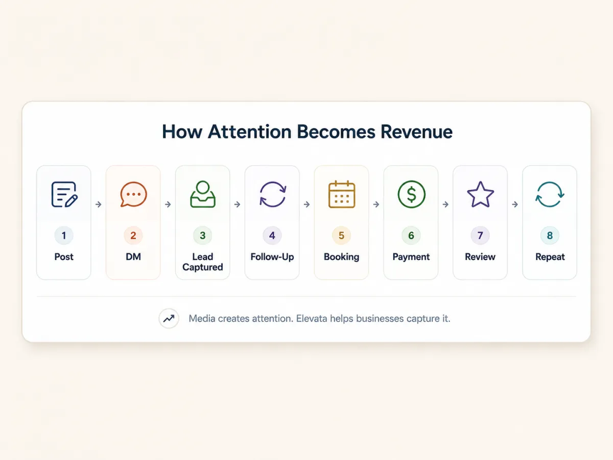Select the Payment dollar sign icon
This screenshot has width=613, height=460.
[x=411, y=195]
